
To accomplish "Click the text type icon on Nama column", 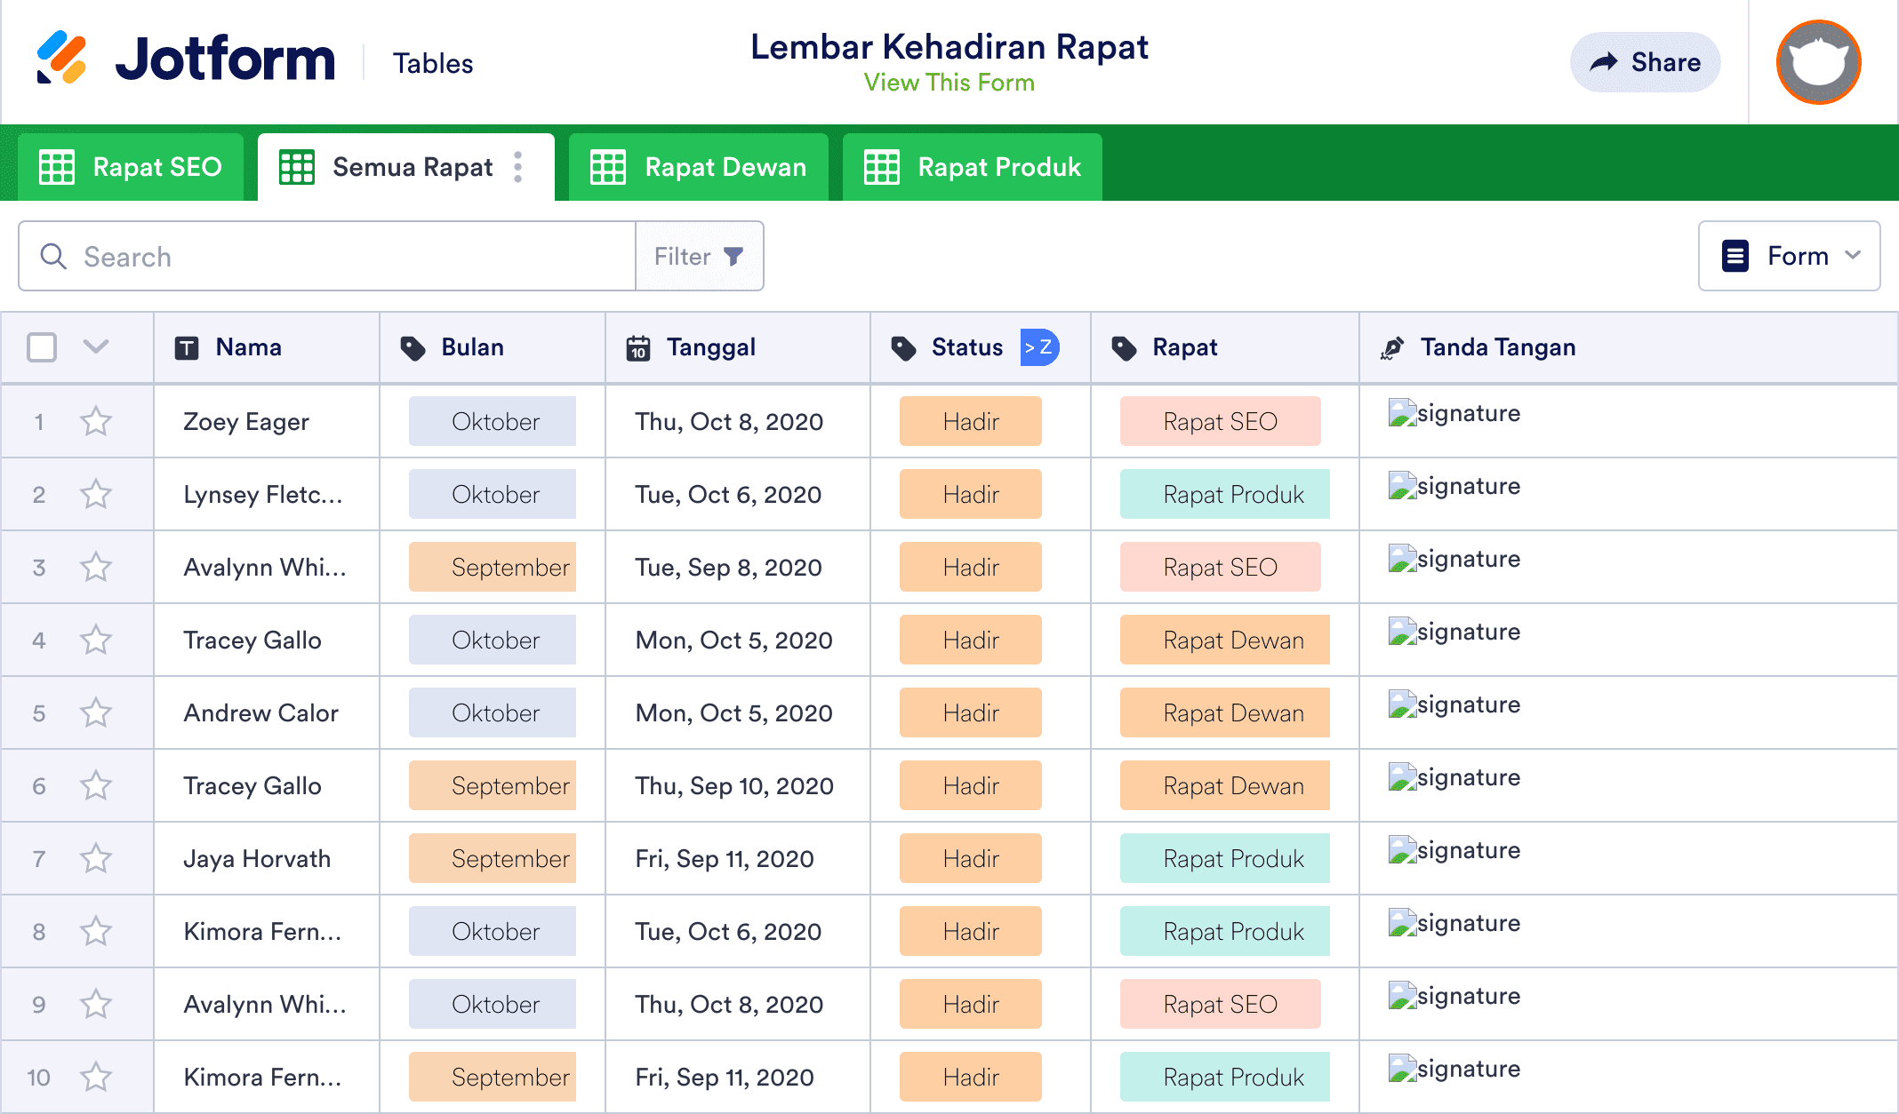I will pos(184,347).
